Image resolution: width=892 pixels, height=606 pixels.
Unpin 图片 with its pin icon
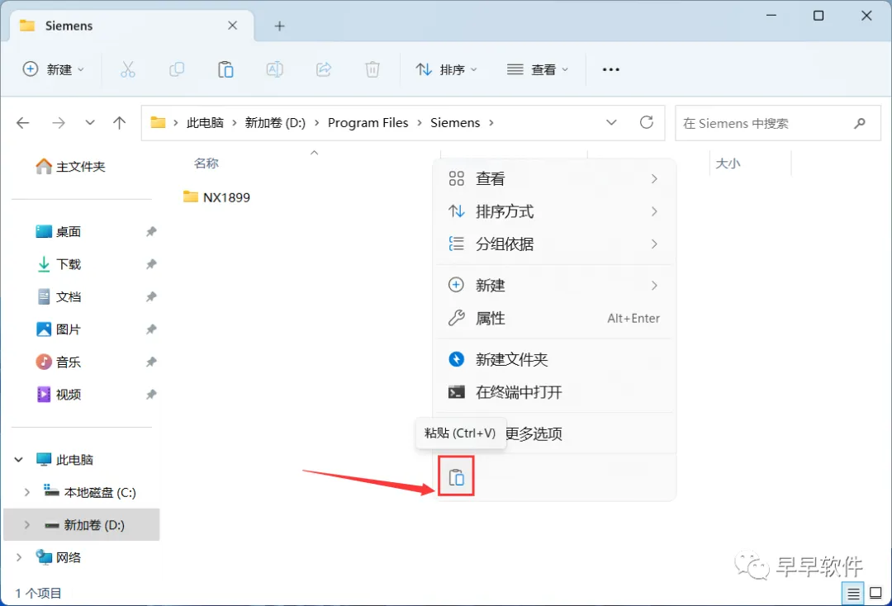[x=151, y=329]
